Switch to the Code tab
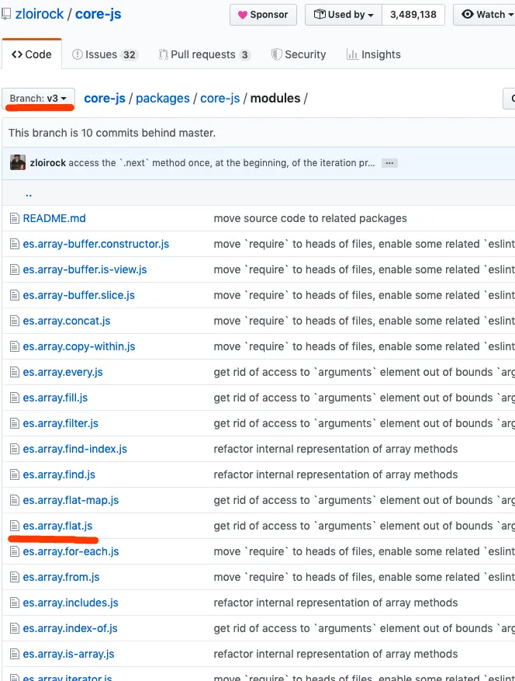This screenshot has width=515, height=681. point(32,54)
